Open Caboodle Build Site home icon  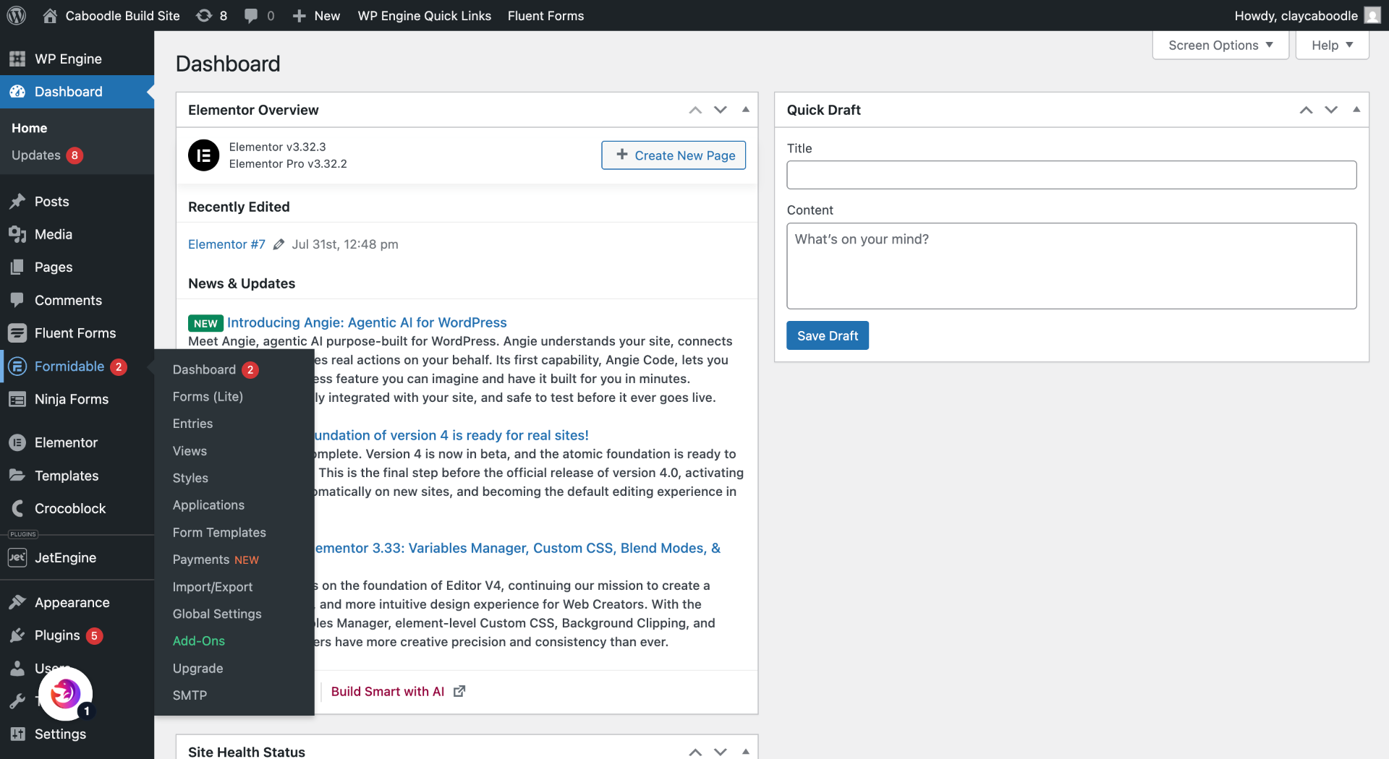pos(50,15)
